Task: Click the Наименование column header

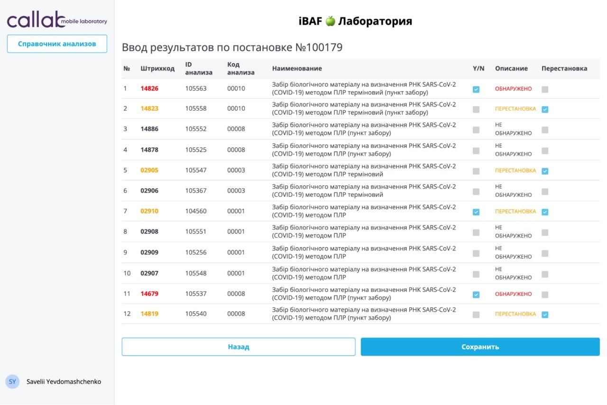Action: pyautogui.click(x=297, y=68)
